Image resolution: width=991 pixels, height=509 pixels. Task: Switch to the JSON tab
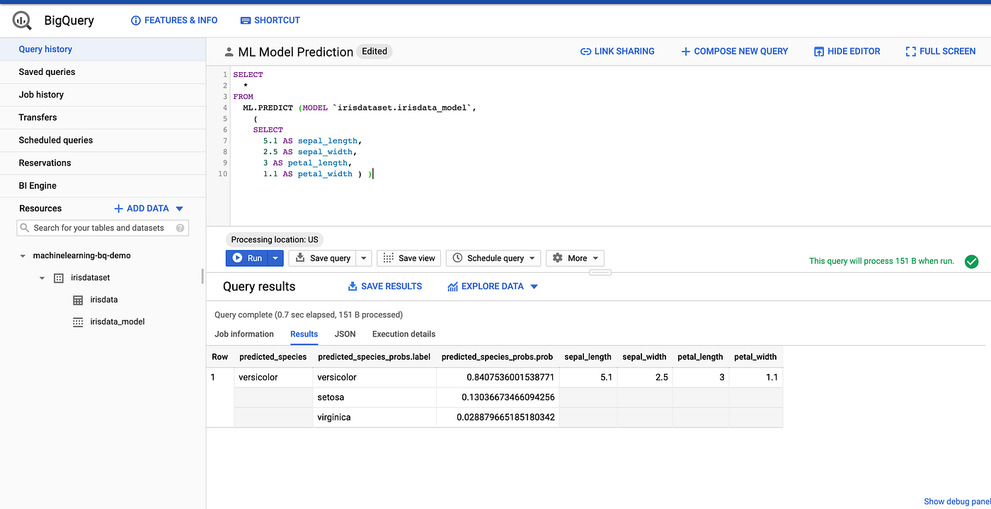coord(345,334)
